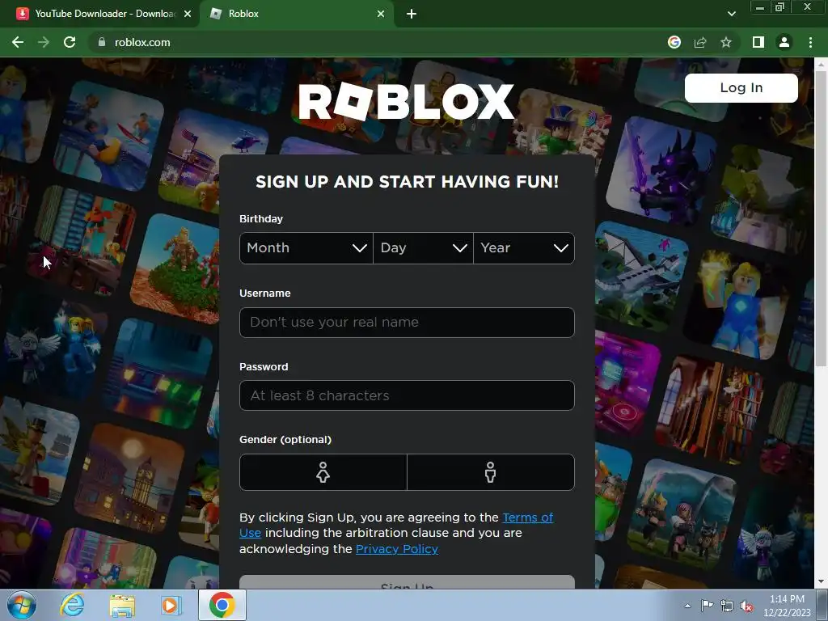This screenshot has width=828, height=621.
Task: Click the page vertical scrollbar
Action: [x=821, y=218]
